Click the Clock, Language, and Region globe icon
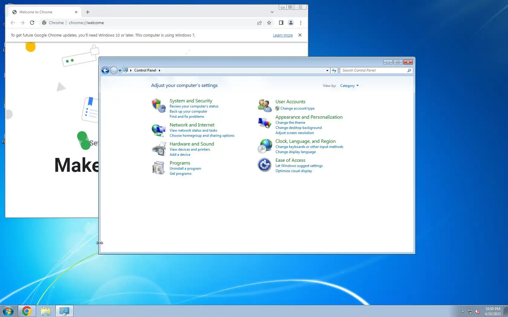 pyautogui.click(x=265, y=146)
